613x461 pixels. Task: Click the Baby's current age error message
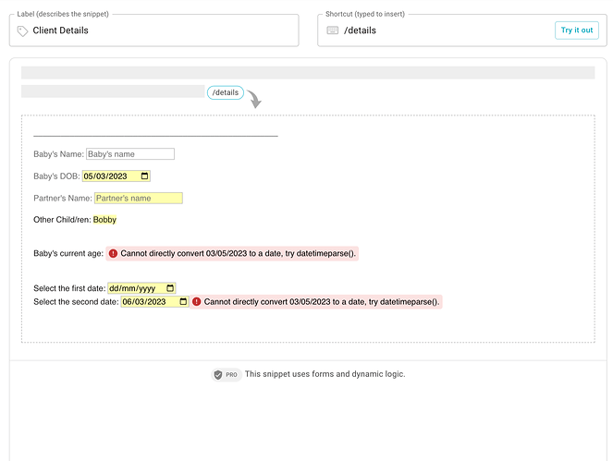232,253
